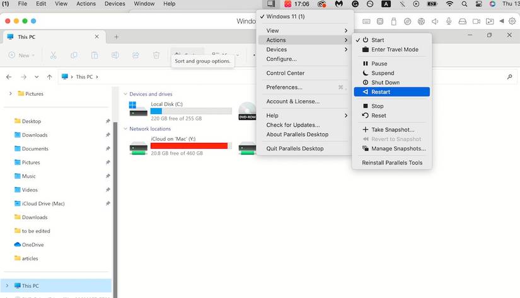Choose Suspend in Actions submenu
The height and width of the screenshot is (298, 520).
[x=392, y=73]
